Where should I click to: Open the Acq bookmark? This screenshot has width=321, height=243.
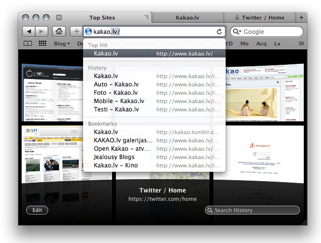point(261,44)
